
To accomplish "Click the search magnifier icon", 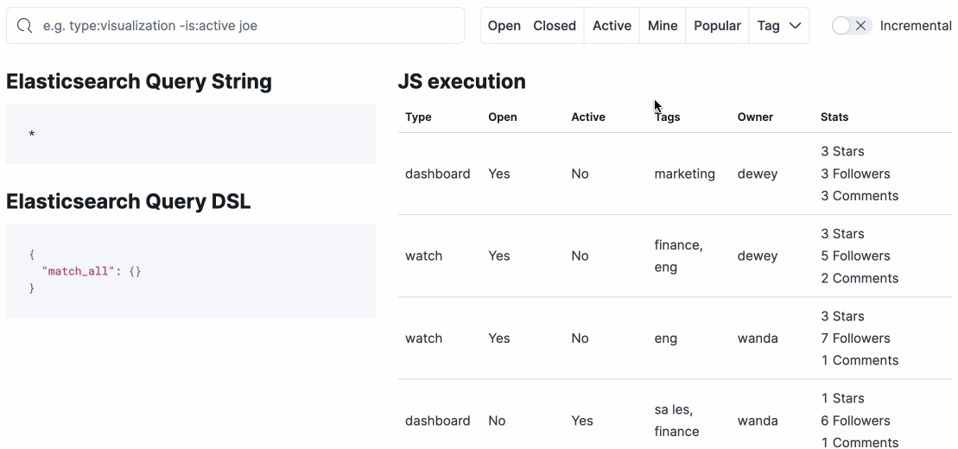I will pos(25,26).
